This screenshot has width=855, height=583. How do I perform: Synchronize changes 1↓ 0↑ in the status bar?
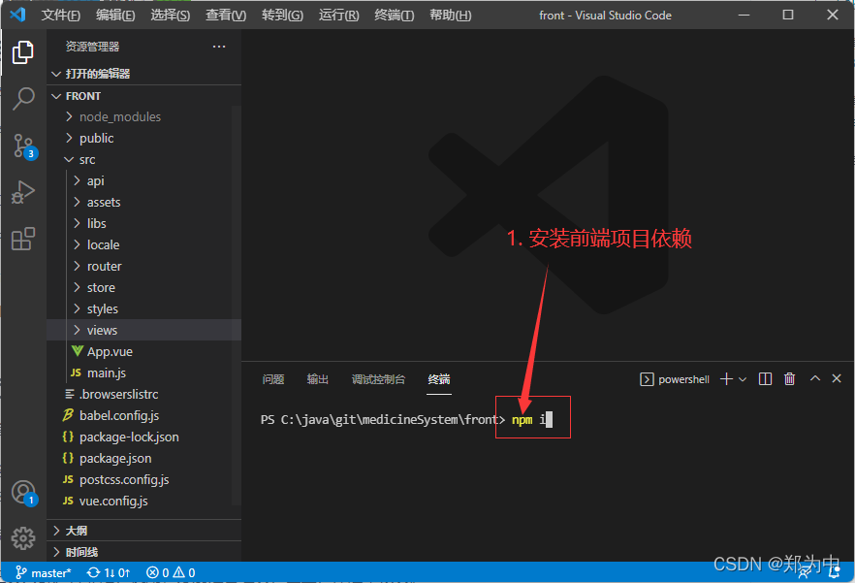tap(109, 572)
